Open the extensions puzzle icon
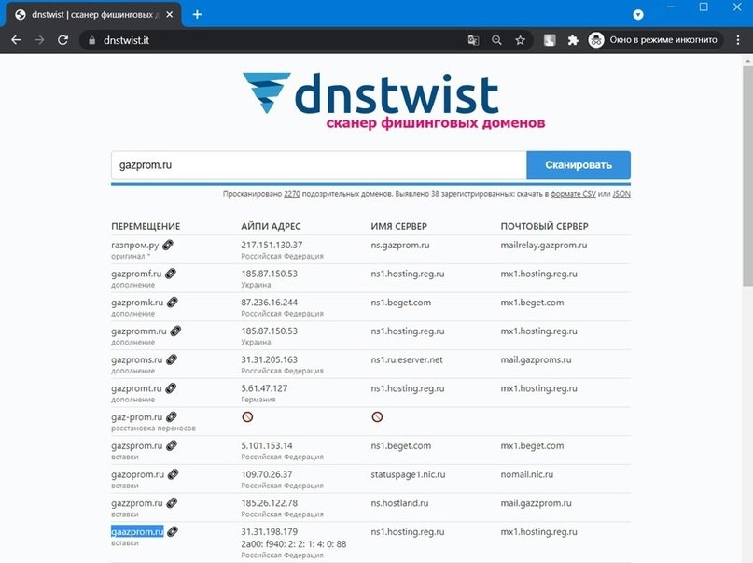The height and width of the screenshot is (563, 753). point(572,40)
